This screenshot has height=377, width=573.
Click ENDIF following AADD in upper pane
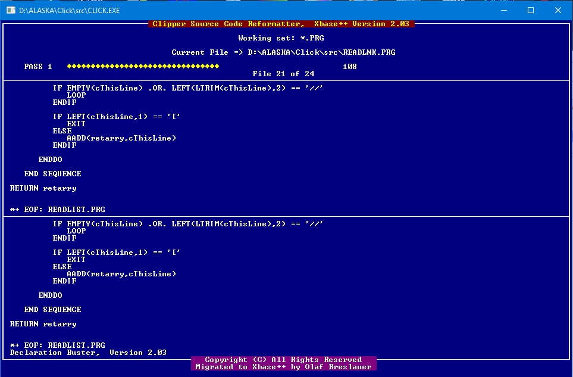pos(65,145)
